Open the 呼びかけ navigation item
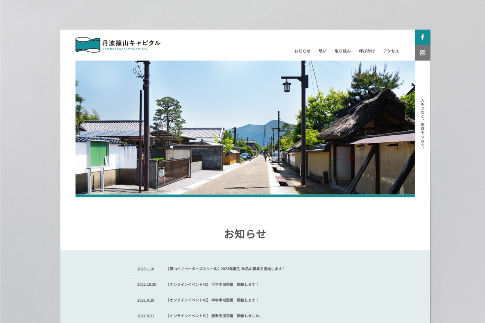485x323 pixels. (366, 51)
